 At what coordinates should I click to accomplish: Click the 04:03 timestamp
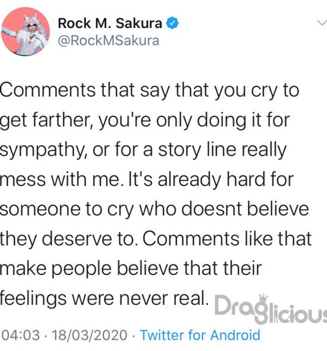pos(21,335)
